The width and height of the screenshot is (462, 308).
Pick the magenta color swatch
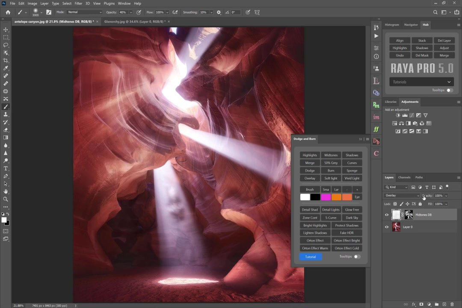pos(326,197)
